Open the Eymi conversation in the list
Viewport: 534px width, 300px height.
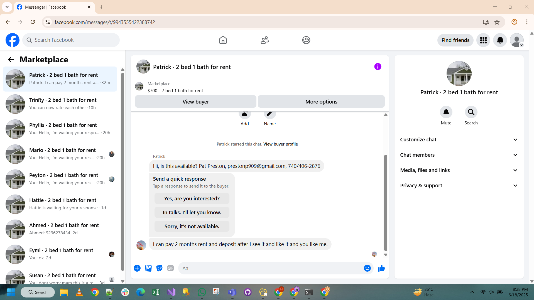pyautogui.click(x=60, y=254)
